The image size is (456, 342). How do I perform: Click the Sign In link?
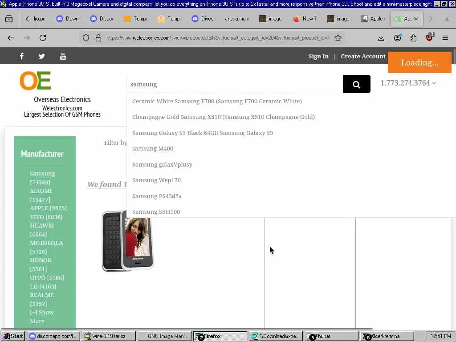tap(318, 56)
